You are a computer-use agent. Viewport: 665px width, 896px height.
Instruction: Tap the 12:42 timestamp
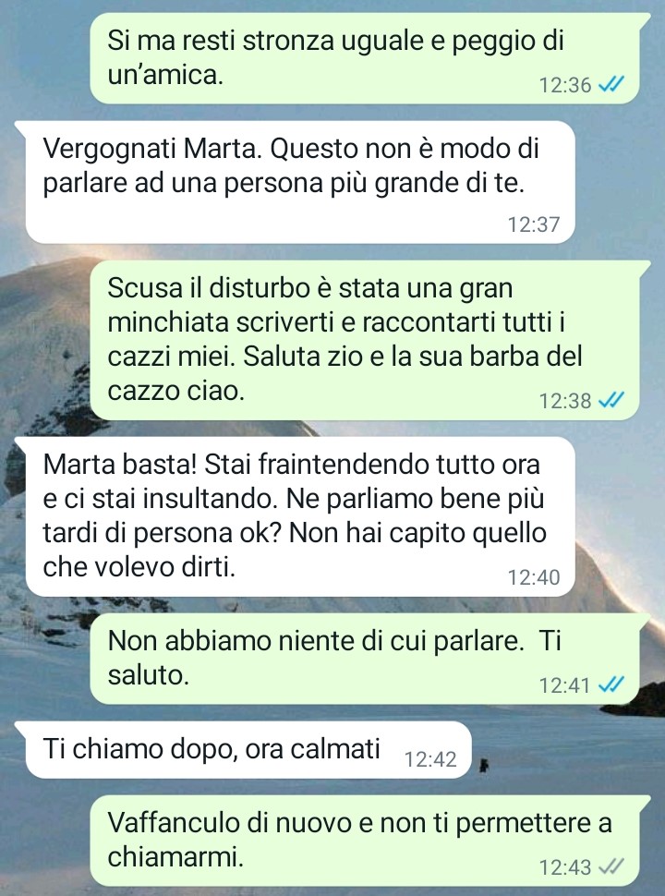pos(430,759)
